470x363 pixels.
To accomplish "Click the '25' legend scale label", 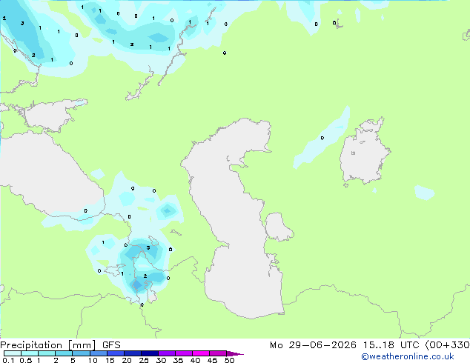I will (144, 360).
